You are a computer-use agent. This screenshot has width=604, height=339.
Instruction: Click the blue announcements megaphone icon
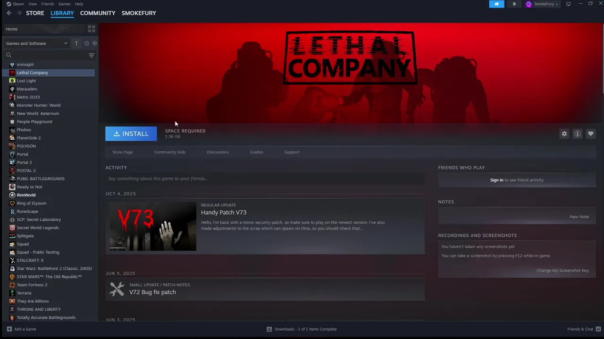[x=496, y=4]
